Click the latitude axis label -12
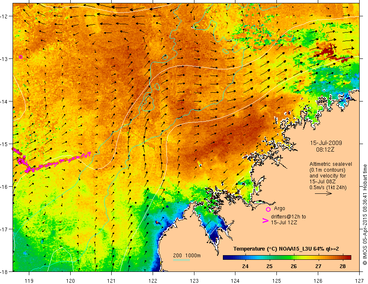This screenshot has width=368, height=284. click(x=5, y=16)
